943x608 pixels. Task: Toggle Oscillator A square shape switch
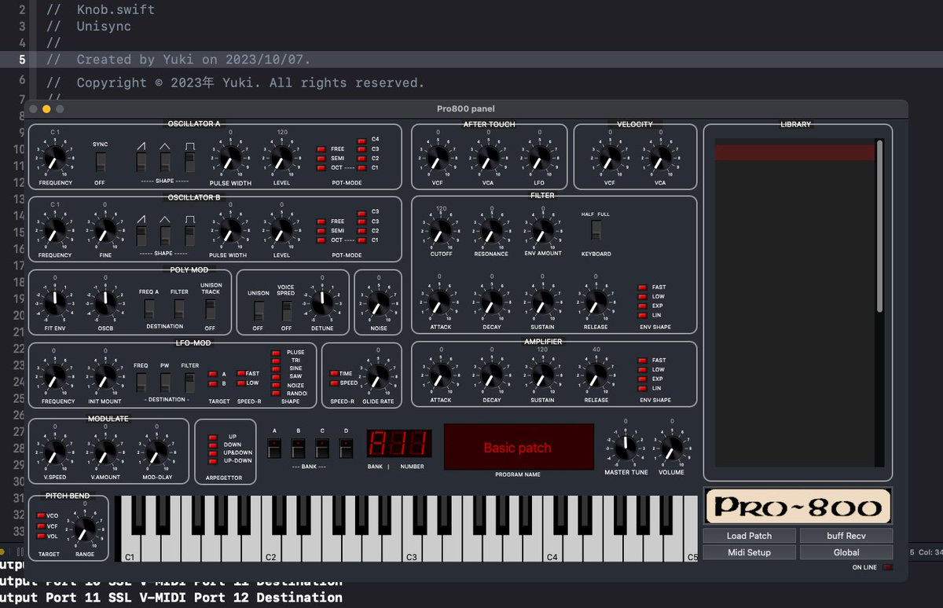[x=190, y=163]
